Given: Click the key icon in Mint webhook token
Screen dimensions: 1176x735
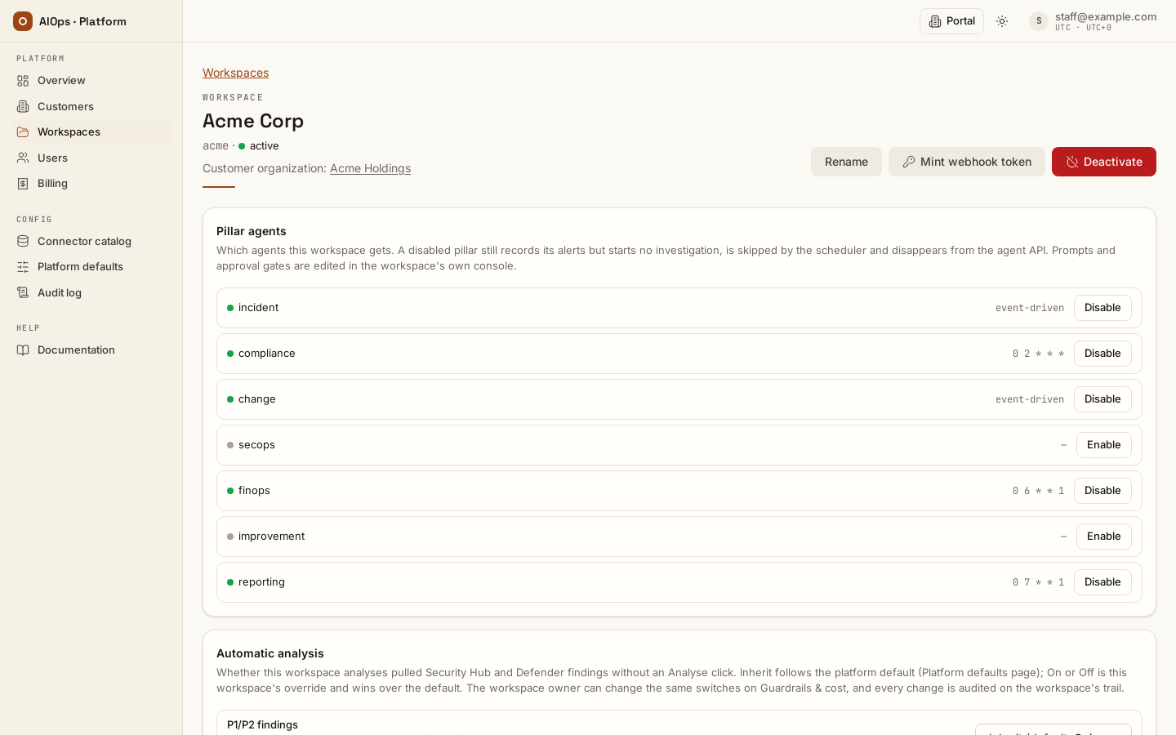Looking at the screenshot, I should (908, 162).
